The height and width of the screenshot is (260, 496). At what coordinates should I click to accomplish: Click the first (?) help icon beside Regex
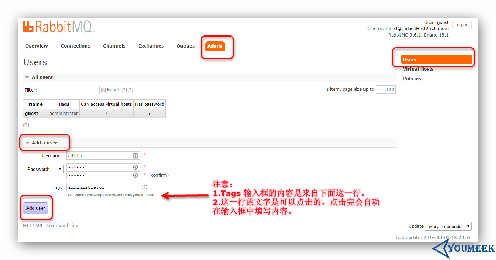pyautogui.click(x=124, y=90)
